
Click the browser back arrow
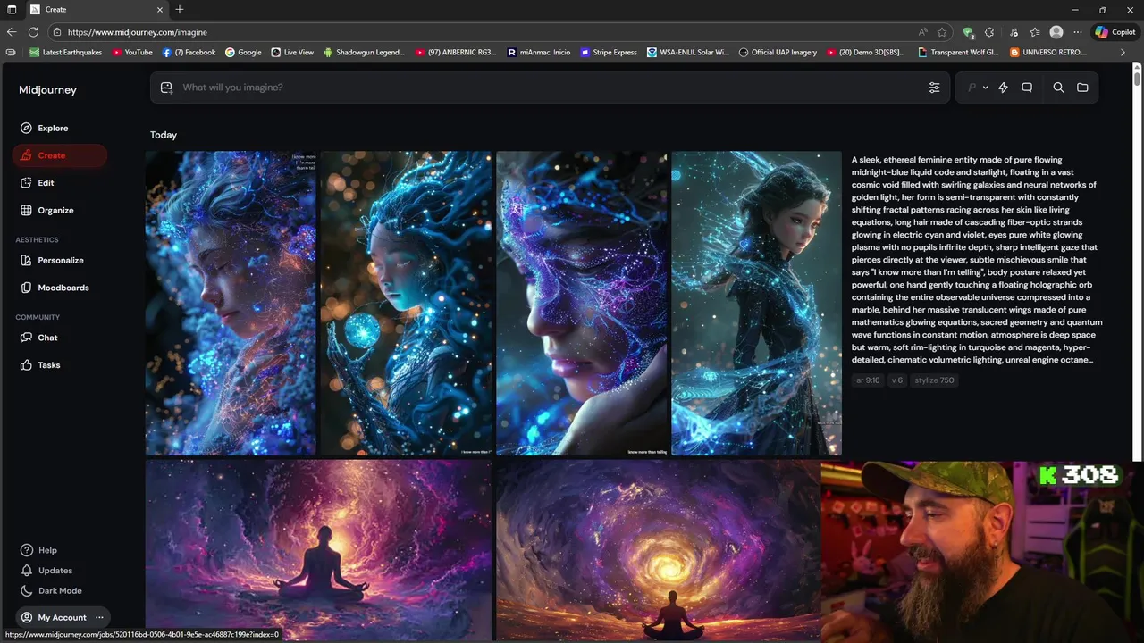(12, 32)
